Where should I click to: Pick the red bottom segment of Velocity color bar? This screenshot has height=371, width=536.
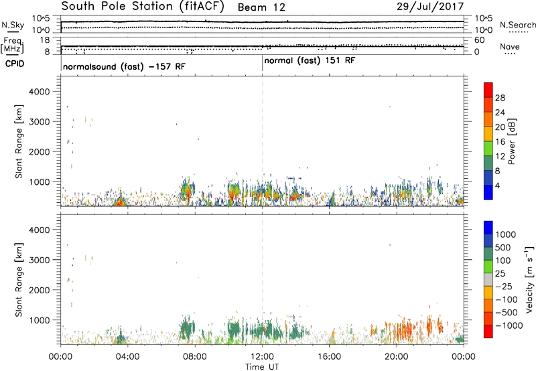tap(488, 331)
